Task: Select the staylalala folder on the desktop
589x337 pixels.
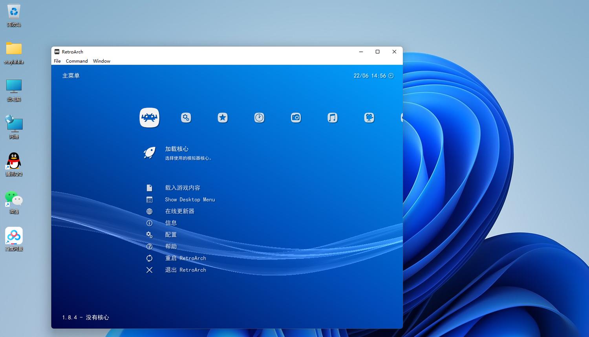Action: [14, 53]
